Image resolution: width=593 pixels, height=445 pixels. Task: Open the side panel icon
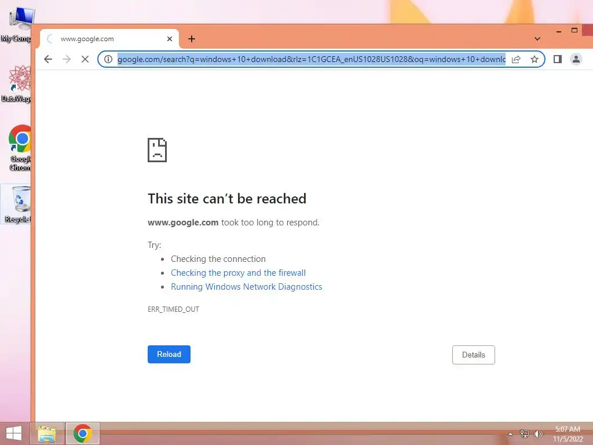(x=558, y=59)
